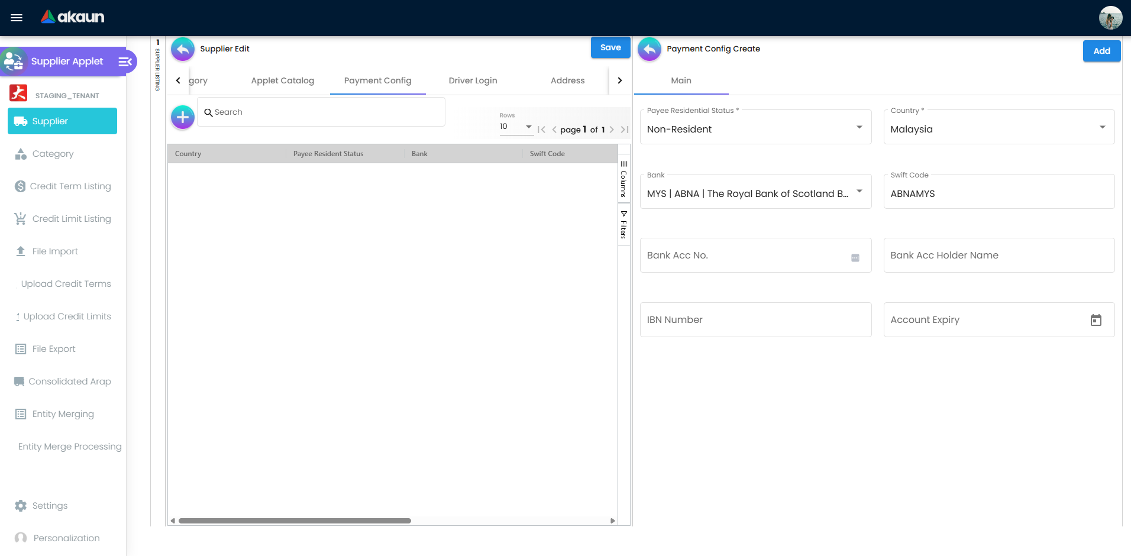Viewport: 1131px width, 556px height.
Task: Create a new payment config with plus icon
Action: pyautogui.click(x=182, y=117)
